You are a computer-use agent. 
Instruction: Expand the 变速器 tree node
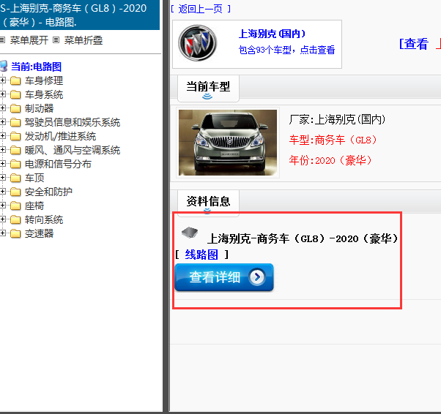click(2, 233)
